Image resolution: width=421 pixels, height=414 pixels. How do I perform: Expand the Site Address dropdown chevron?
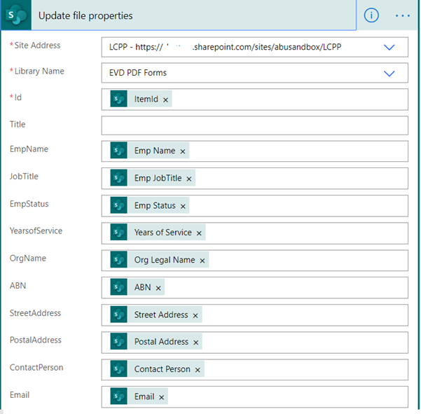[389, 48]
